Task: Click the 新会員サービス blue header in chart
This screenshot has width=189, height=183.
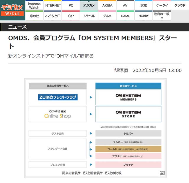Action: coord(128,86)
